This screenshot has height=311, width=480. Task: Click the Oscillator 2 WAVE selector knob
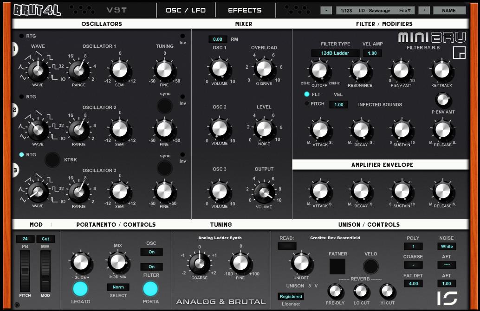point(38,130)
